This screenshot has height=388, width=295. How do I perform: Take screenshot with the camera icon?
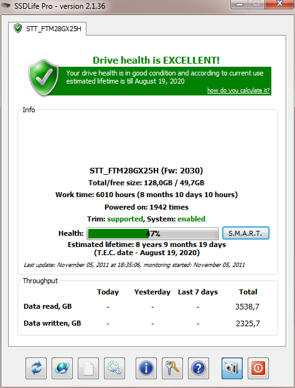(232, 368)
